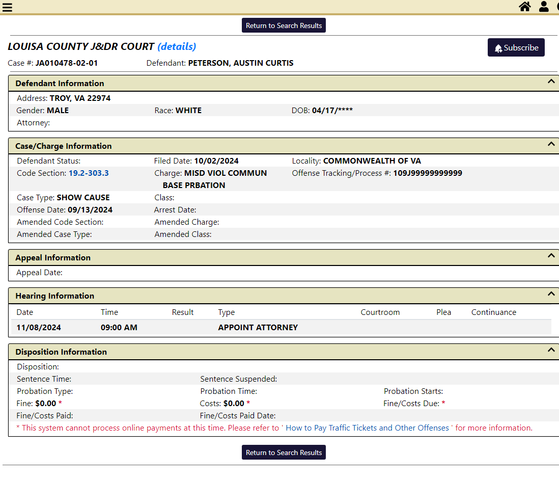Select hearing date 11/08/2024

[x=39, y=328]
